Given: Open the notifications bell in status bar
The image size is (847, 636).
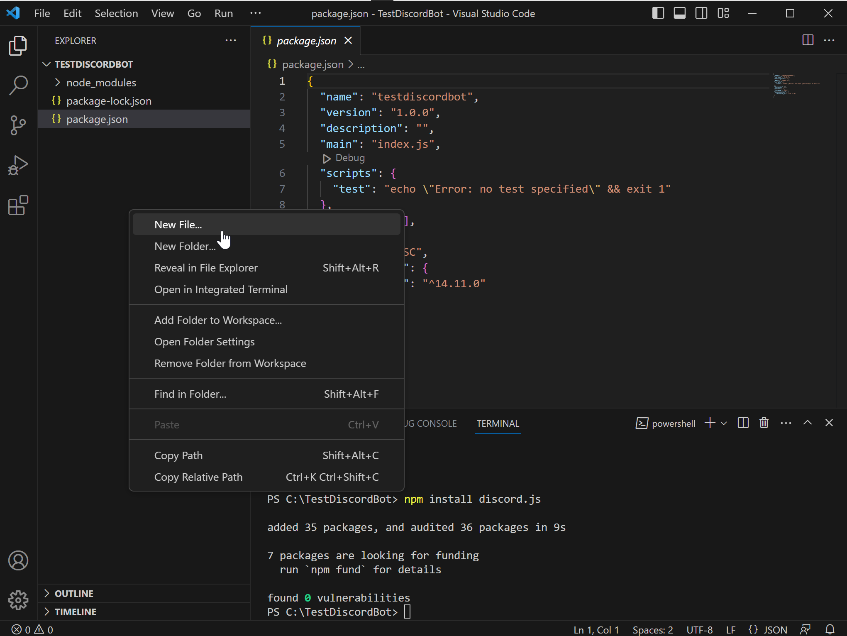Looking at the screenshot, I should pyautogui.click(x=830, y=629).
